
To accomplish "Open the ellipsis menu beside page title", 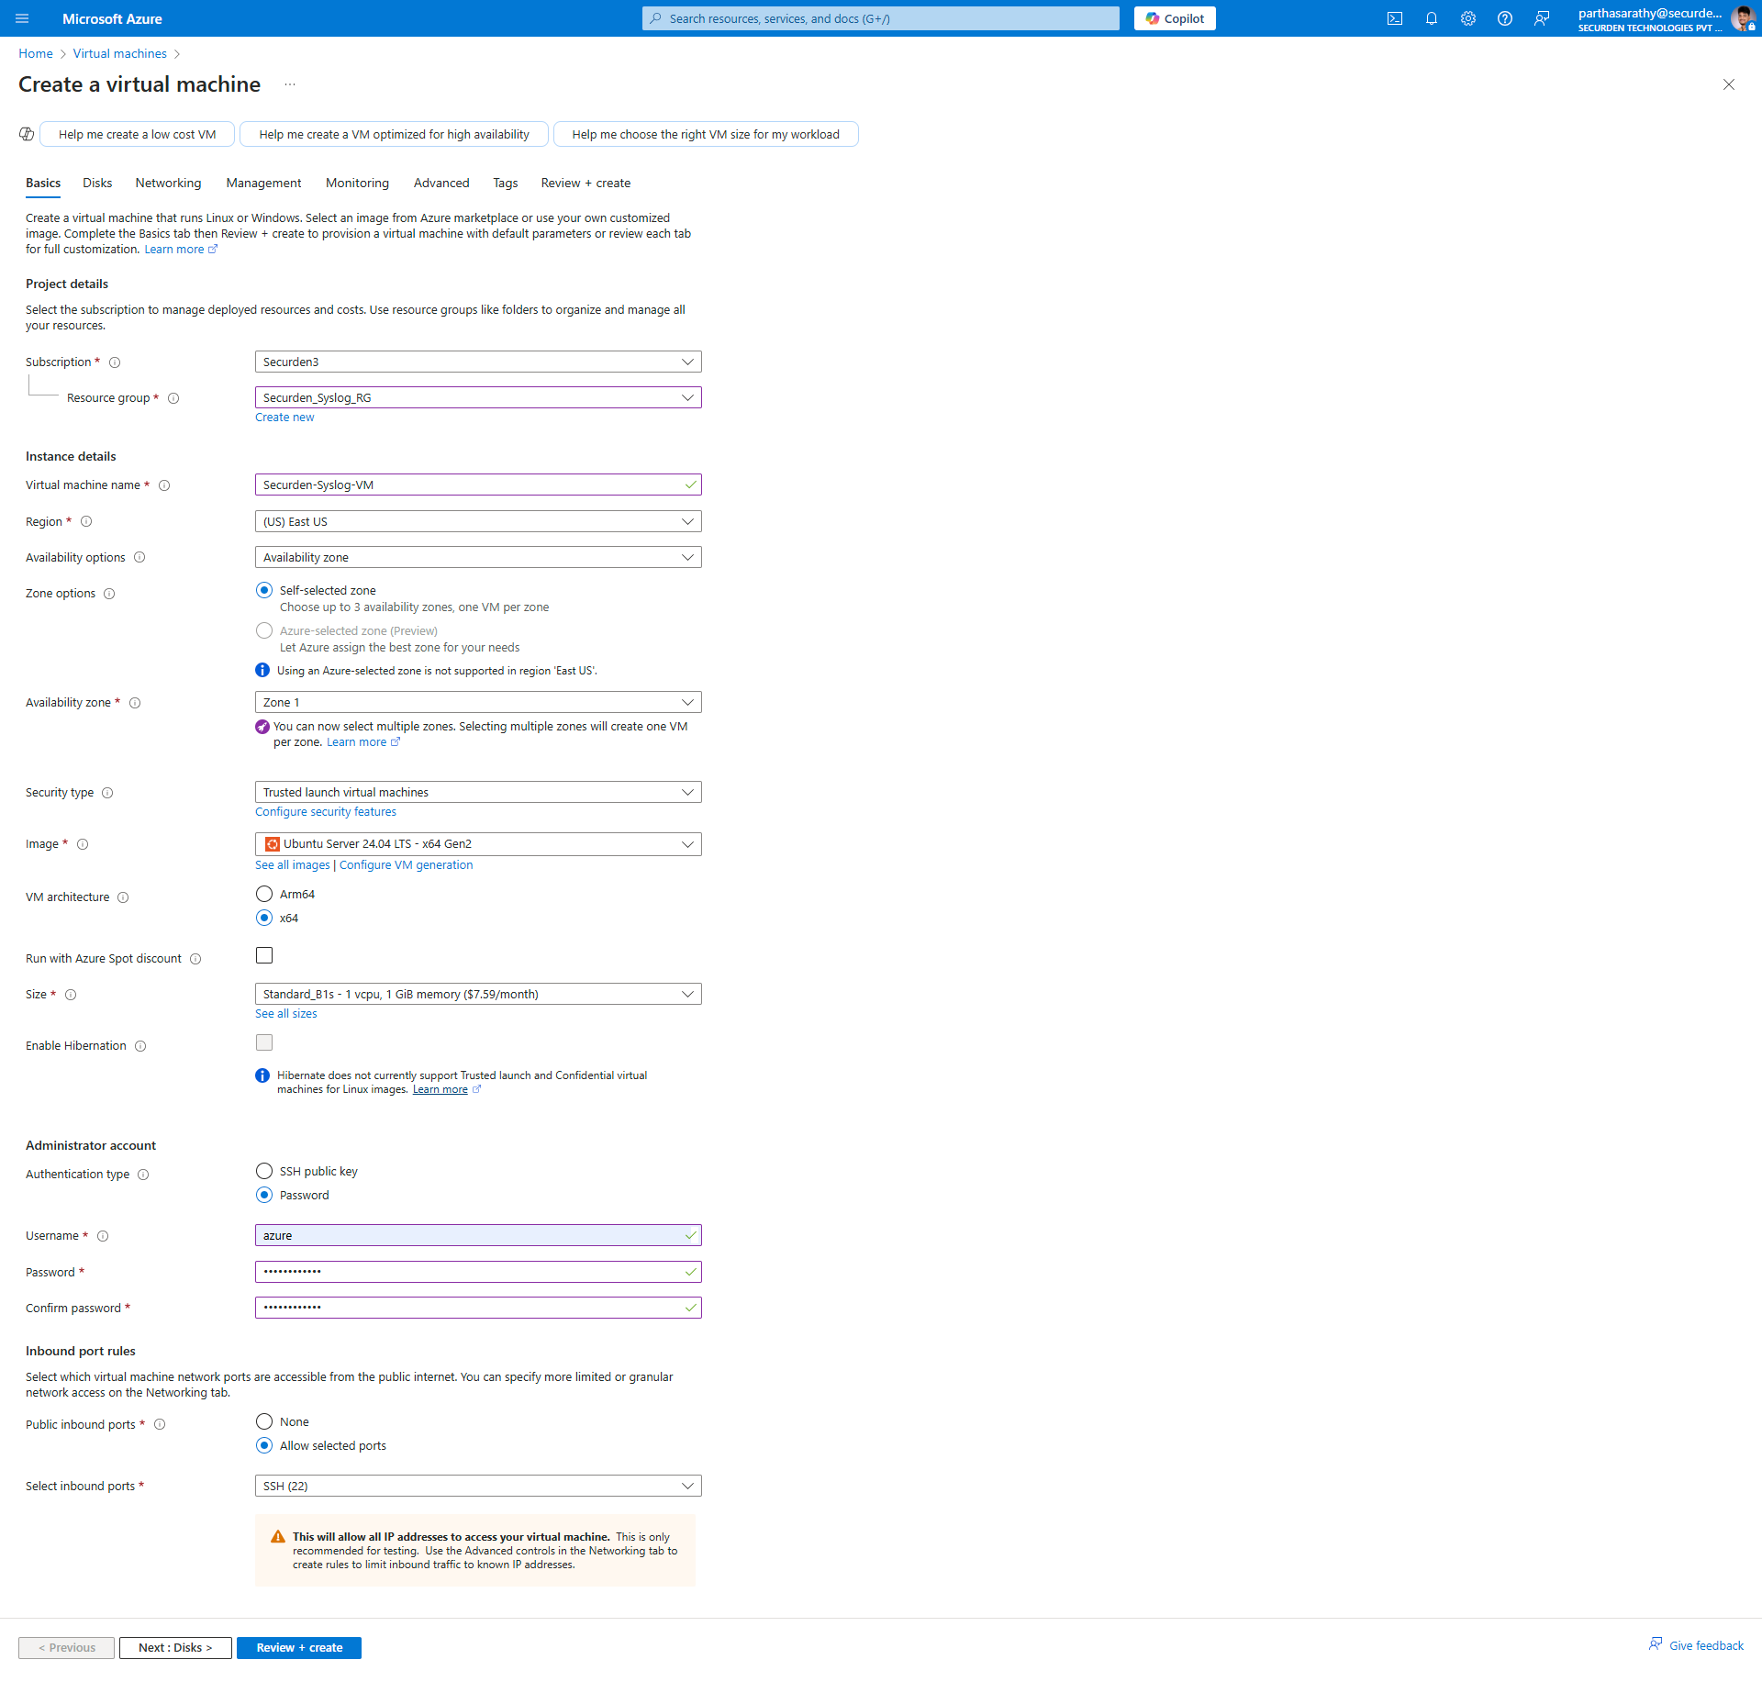I will [x=290, y=84].
